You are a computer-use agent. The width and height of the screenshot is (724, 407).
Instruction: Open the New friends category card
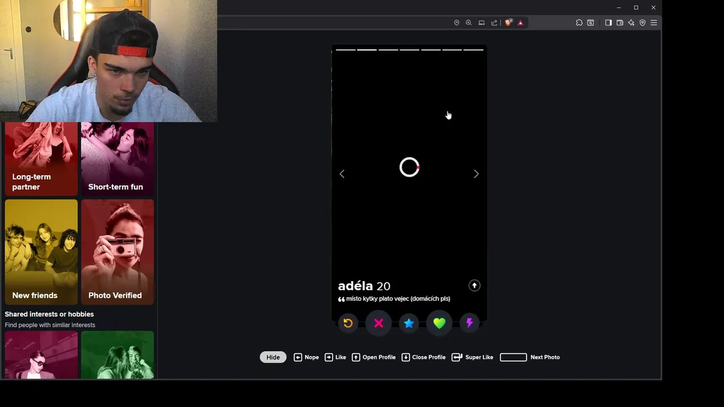(x=41, y=252)
